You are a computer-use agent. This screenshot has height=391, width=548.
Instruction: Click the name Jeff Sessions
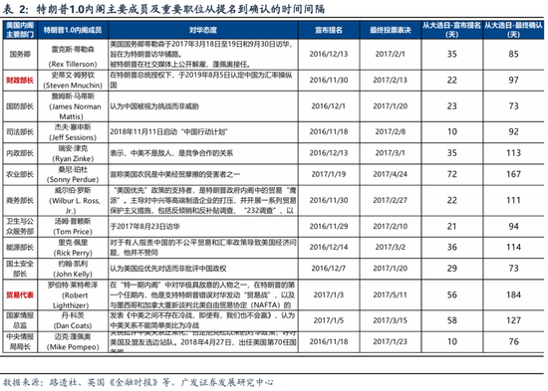click(x=73, y=137)
